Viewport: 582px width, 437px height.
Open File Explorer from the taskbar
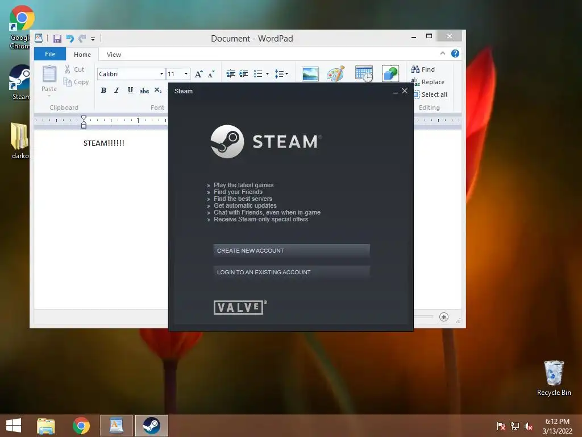[45, 426]
